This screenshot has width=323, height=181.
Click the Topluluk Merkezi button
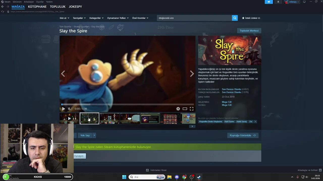[249, 31]
